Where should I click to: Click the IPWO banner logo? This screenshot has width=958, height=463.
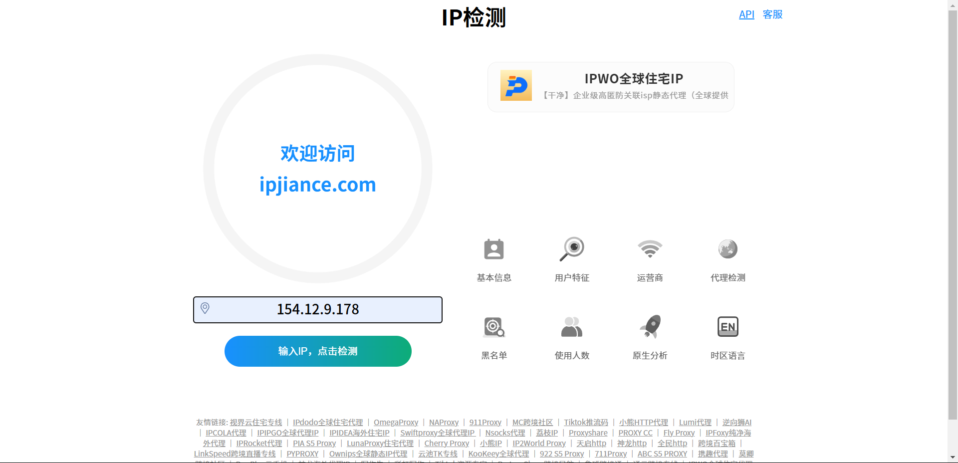[x=516, y=85]
